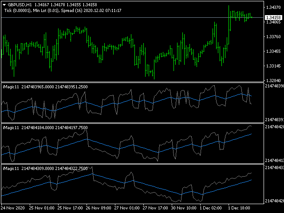Click divider between price chart and first iMagic11

pos(133,82)
